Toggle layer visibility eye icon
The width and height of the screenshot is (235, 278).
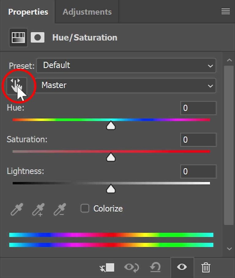[182, 267]
